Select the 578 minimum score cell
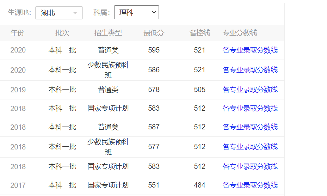 pos(154,90)
